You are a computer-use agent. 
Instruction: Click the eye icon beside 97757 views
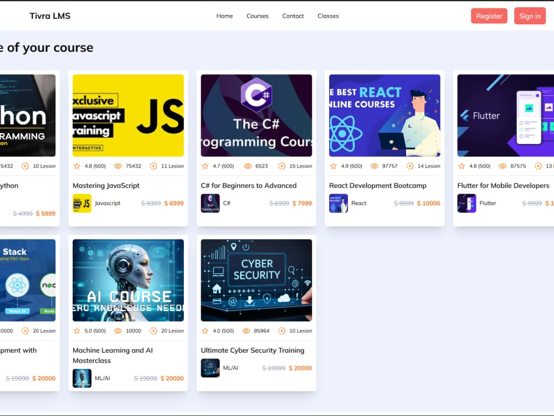tap(374, 166)
